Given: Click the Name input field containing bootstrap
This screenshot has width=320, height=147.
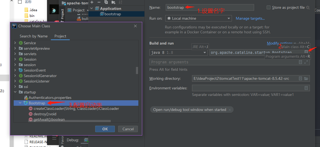Looking at the screenshot, I should click(210, 8).
